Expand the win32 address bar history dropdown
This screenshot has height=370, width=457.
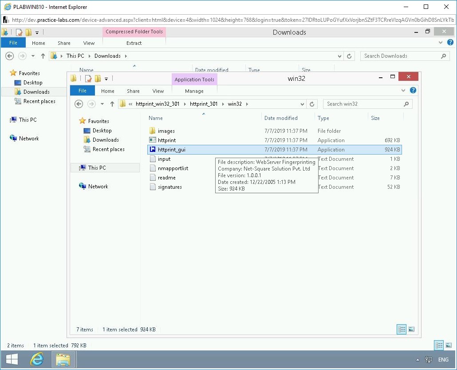coord(302,104)
